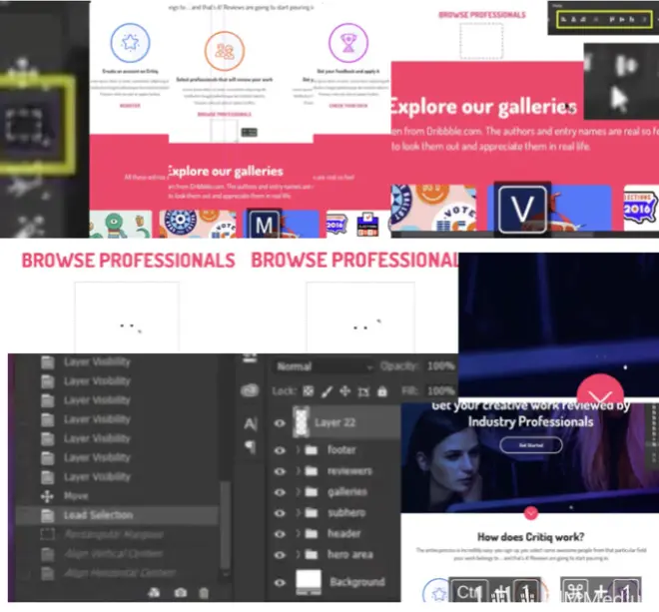Click the prevent artboard auto-nesting lock icon
The image size is (659, 612).
pyautogui.click(x=363, y=391)
